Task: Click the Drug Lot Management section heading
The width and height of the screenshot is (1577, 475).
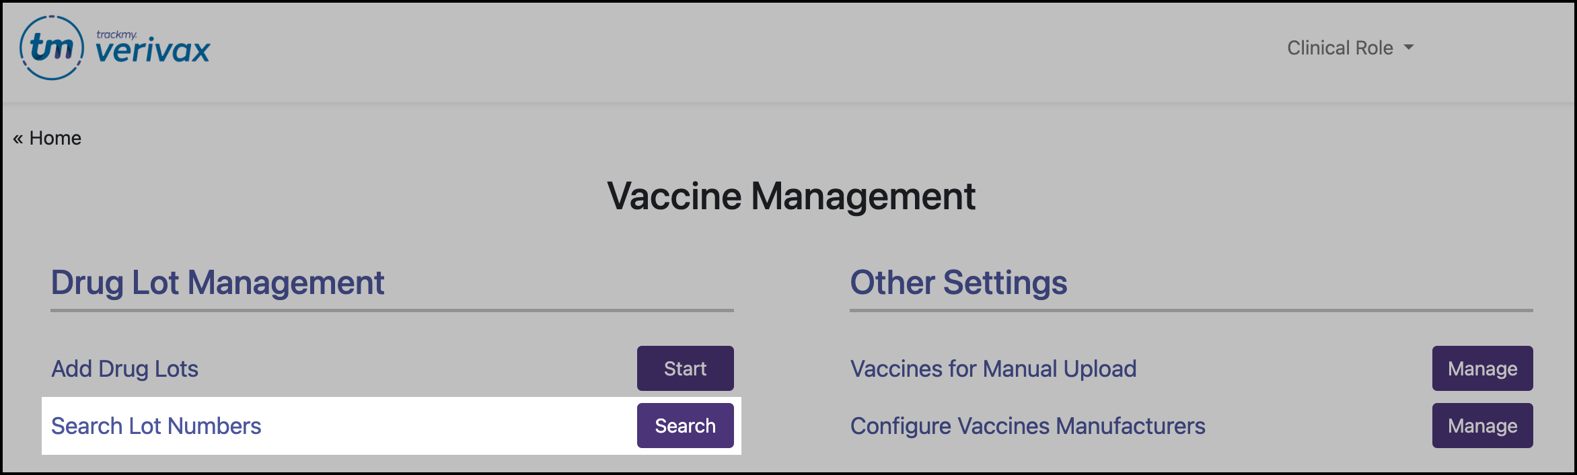Action: pos(217,283)
